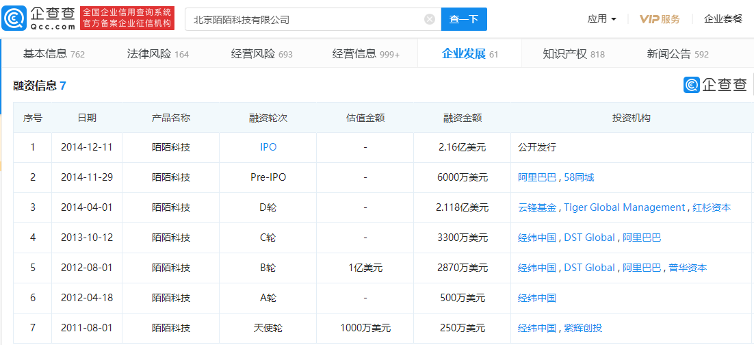Viewport: 754px width, 345px height.
Task: Click 普华资本 in the B轮 row
Action: click(688, 268)
